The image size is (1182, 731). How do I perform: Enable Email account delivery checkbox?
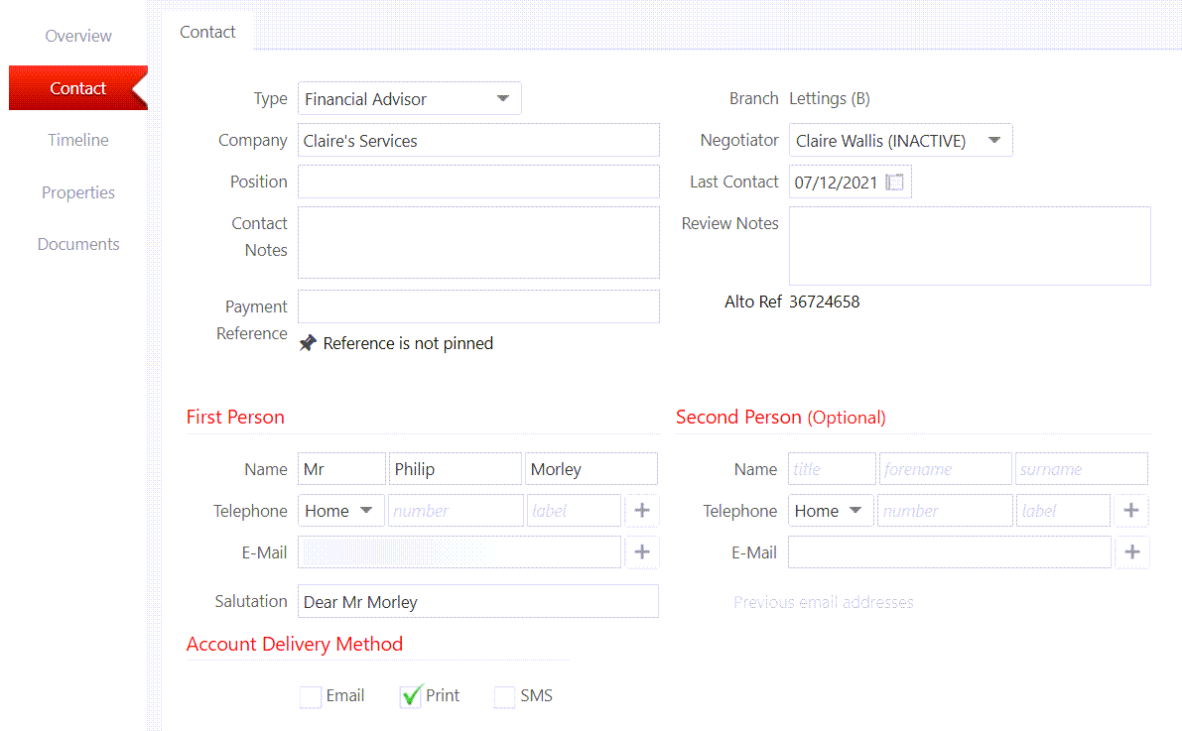pos(311,696)
